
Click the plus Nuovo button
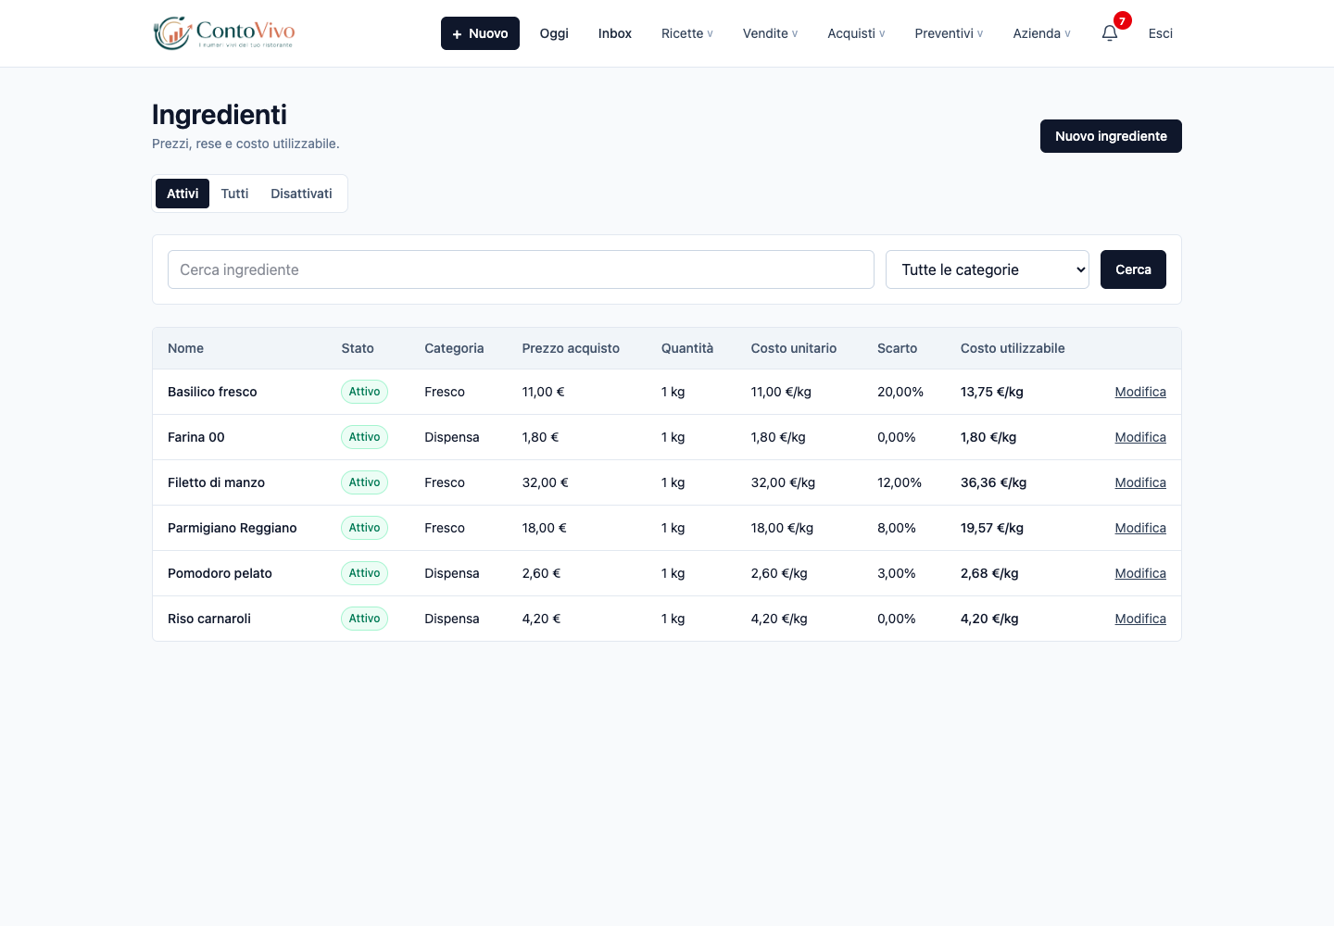[480, 33]
